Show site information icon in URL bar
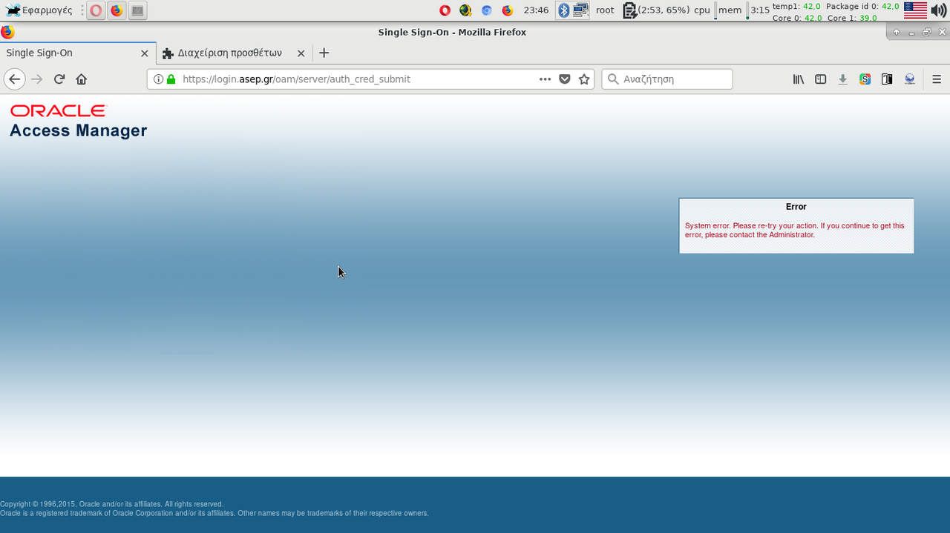Viewport: 950px width, 533px height. pyautogui.click(x=158, y=79)
